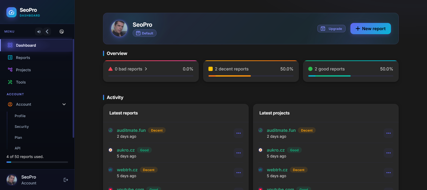Screen dimensions: 427x190
Task: Open webtrh.cz in Latest reports
Action: click(127, 170)
